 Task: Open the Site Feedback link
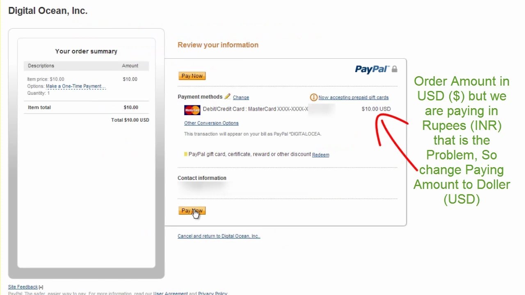pos(23,287)
